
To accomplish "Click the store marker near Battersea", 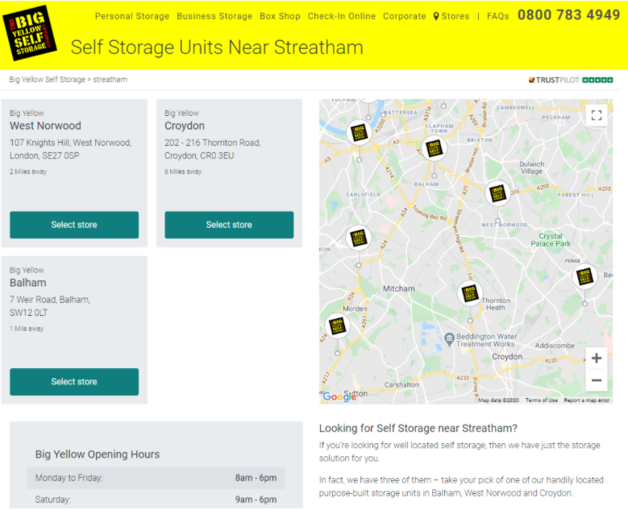I will [x=359, y=132].
